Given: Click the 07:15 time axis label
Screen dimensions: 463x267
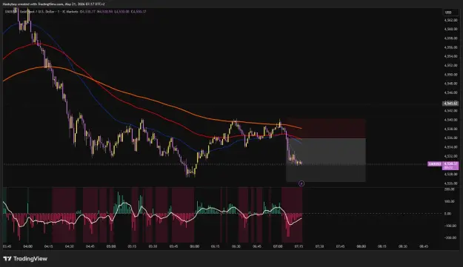Looking at the screenshot, I should (299, 246).
